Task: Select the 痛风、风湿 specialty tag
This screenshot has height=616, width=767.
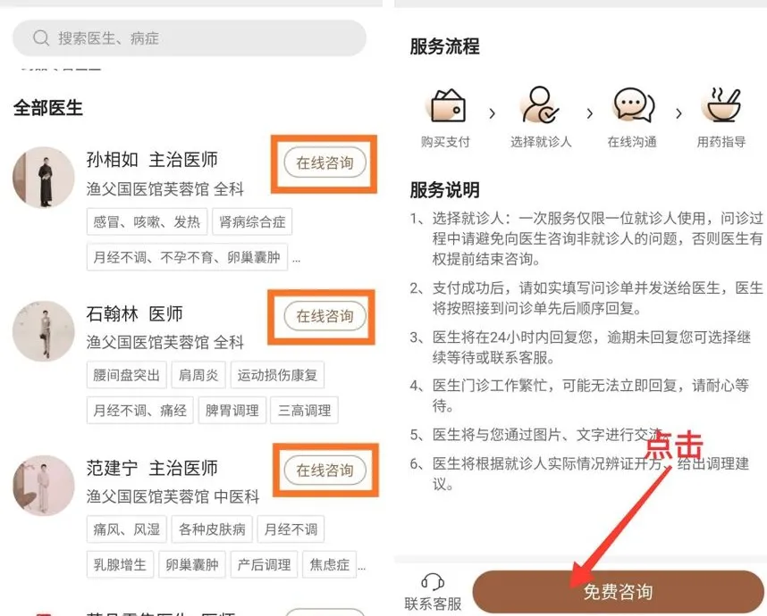Action: click(x=127, y=529)
